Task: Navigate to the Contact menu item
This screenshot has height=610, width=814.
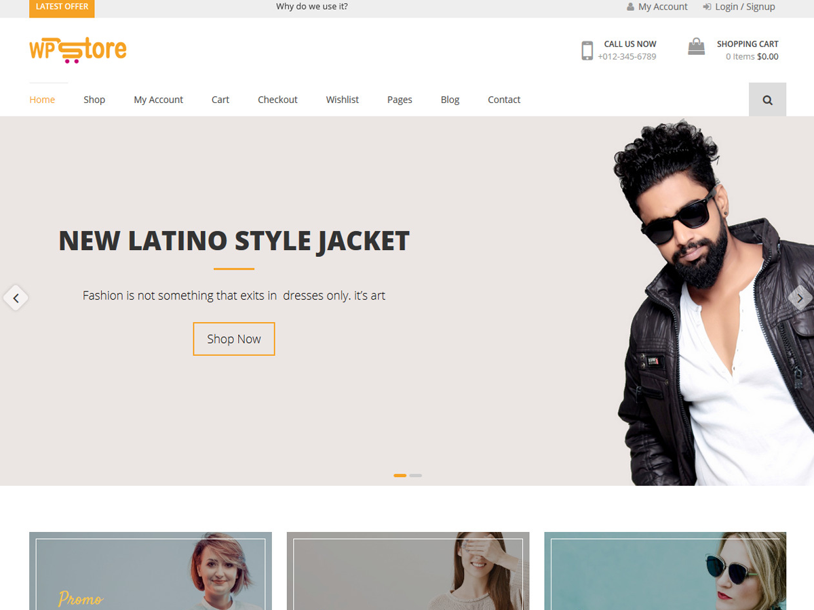Action: click(504, 99)
